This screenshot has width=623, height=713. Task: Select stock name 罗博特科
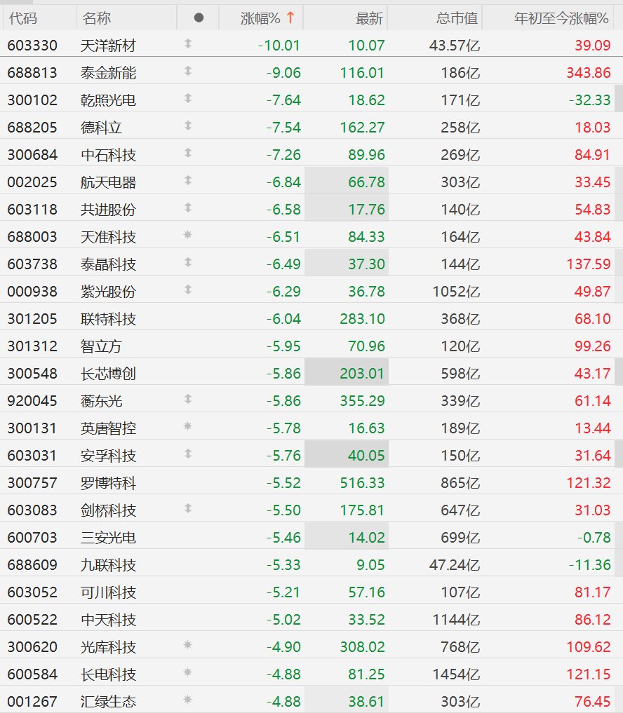point(108,483)
